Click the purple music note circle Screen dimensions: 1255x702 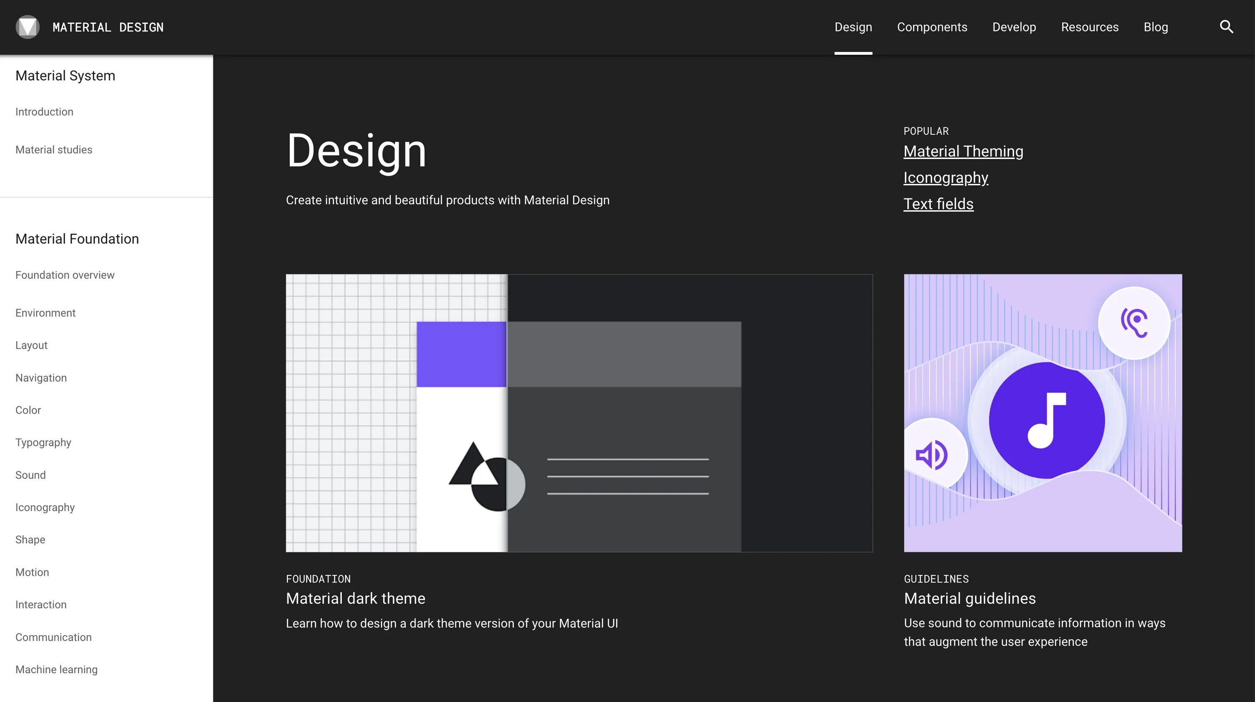(x=1047, y=420)
